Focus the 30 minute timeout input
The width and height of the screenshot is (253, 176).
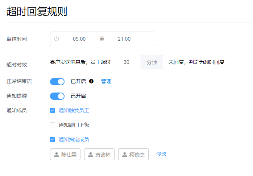click(x=129, y=62)
